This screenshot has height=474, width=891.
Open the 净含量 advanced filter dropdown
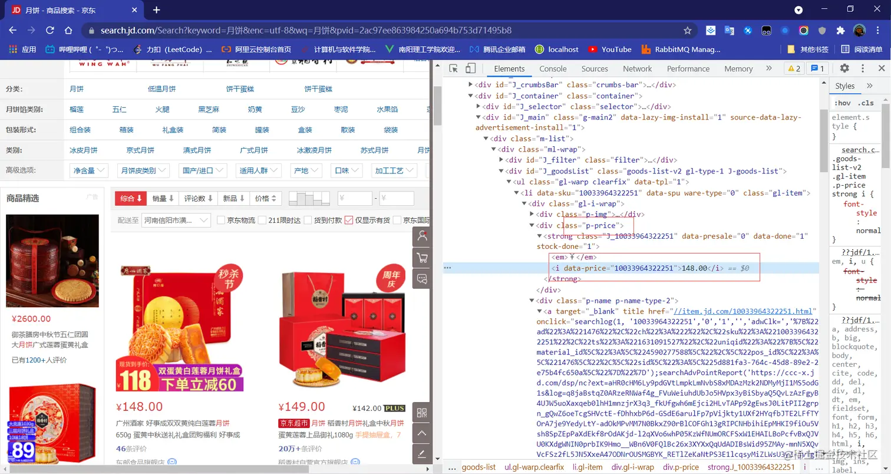pos(88,170)
